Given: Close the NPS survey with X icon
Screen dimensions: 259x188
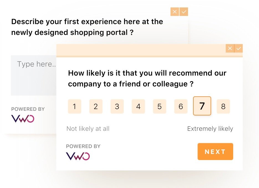Looking at the screenshot, I should pos(230,48).
